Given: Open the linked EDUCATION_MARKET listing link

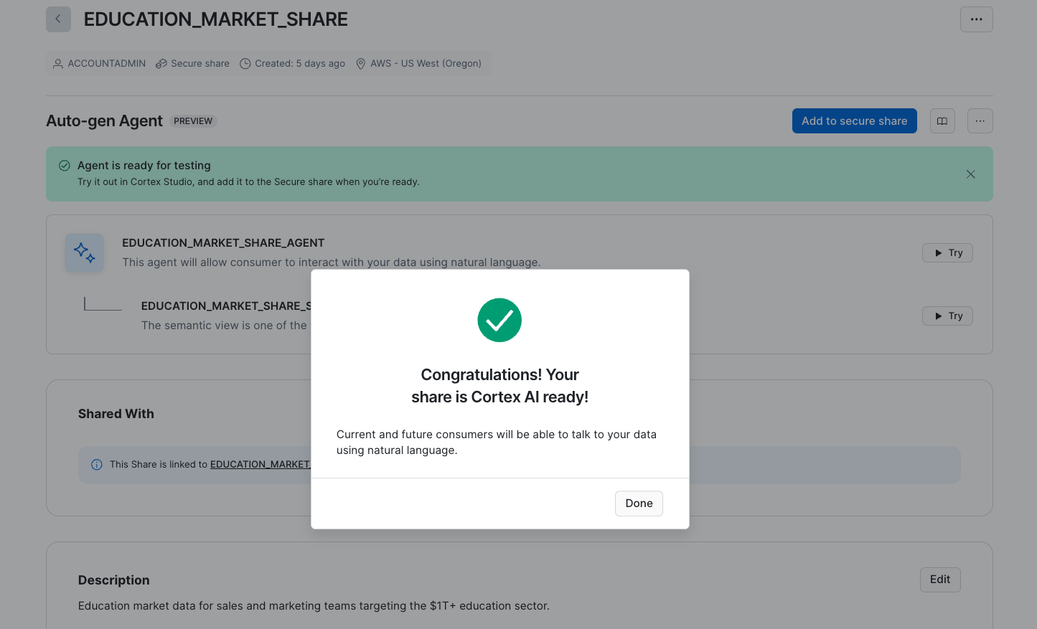Looking at the screenshot, I should (260, 465).
